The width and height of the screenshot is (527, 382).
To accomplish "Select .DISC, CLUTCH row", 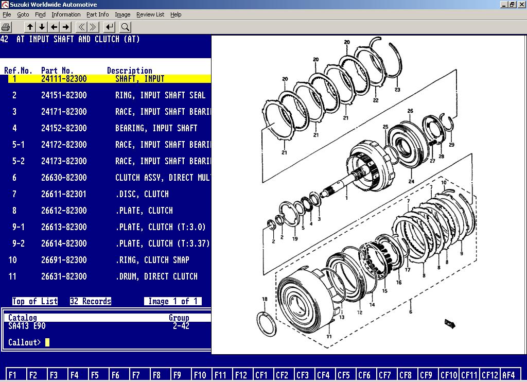I will (x=109, y=194).
